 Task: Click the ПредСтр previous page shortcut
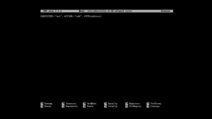coord(111,103)
